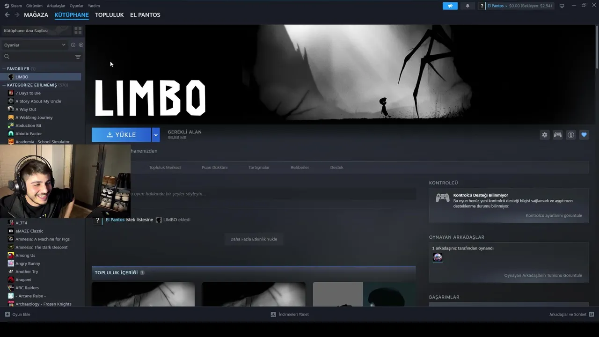599x337 pixels.
Task: Click the activity comment input box
Action: pyautogui.click(x=272, y=194)
